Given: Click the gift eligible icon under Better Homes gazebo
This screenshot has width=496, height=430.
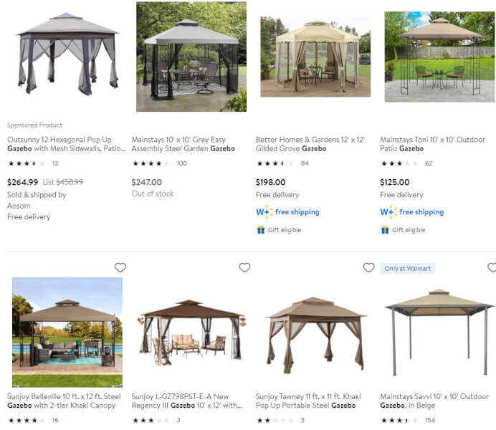Looking at the screenshot, I should pos(261,230).
